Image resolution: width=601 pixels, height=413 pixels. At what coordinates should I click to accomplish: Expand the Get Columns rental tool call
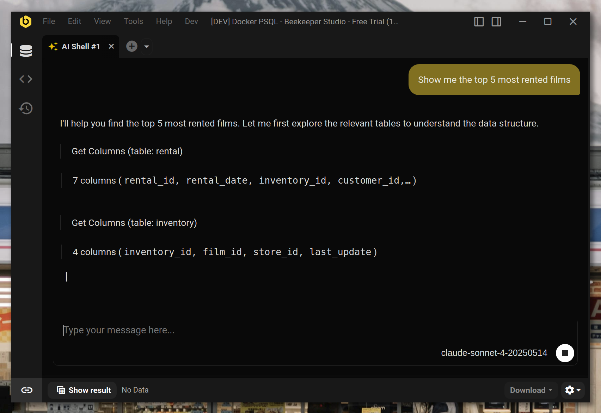(x=127, y=151)
